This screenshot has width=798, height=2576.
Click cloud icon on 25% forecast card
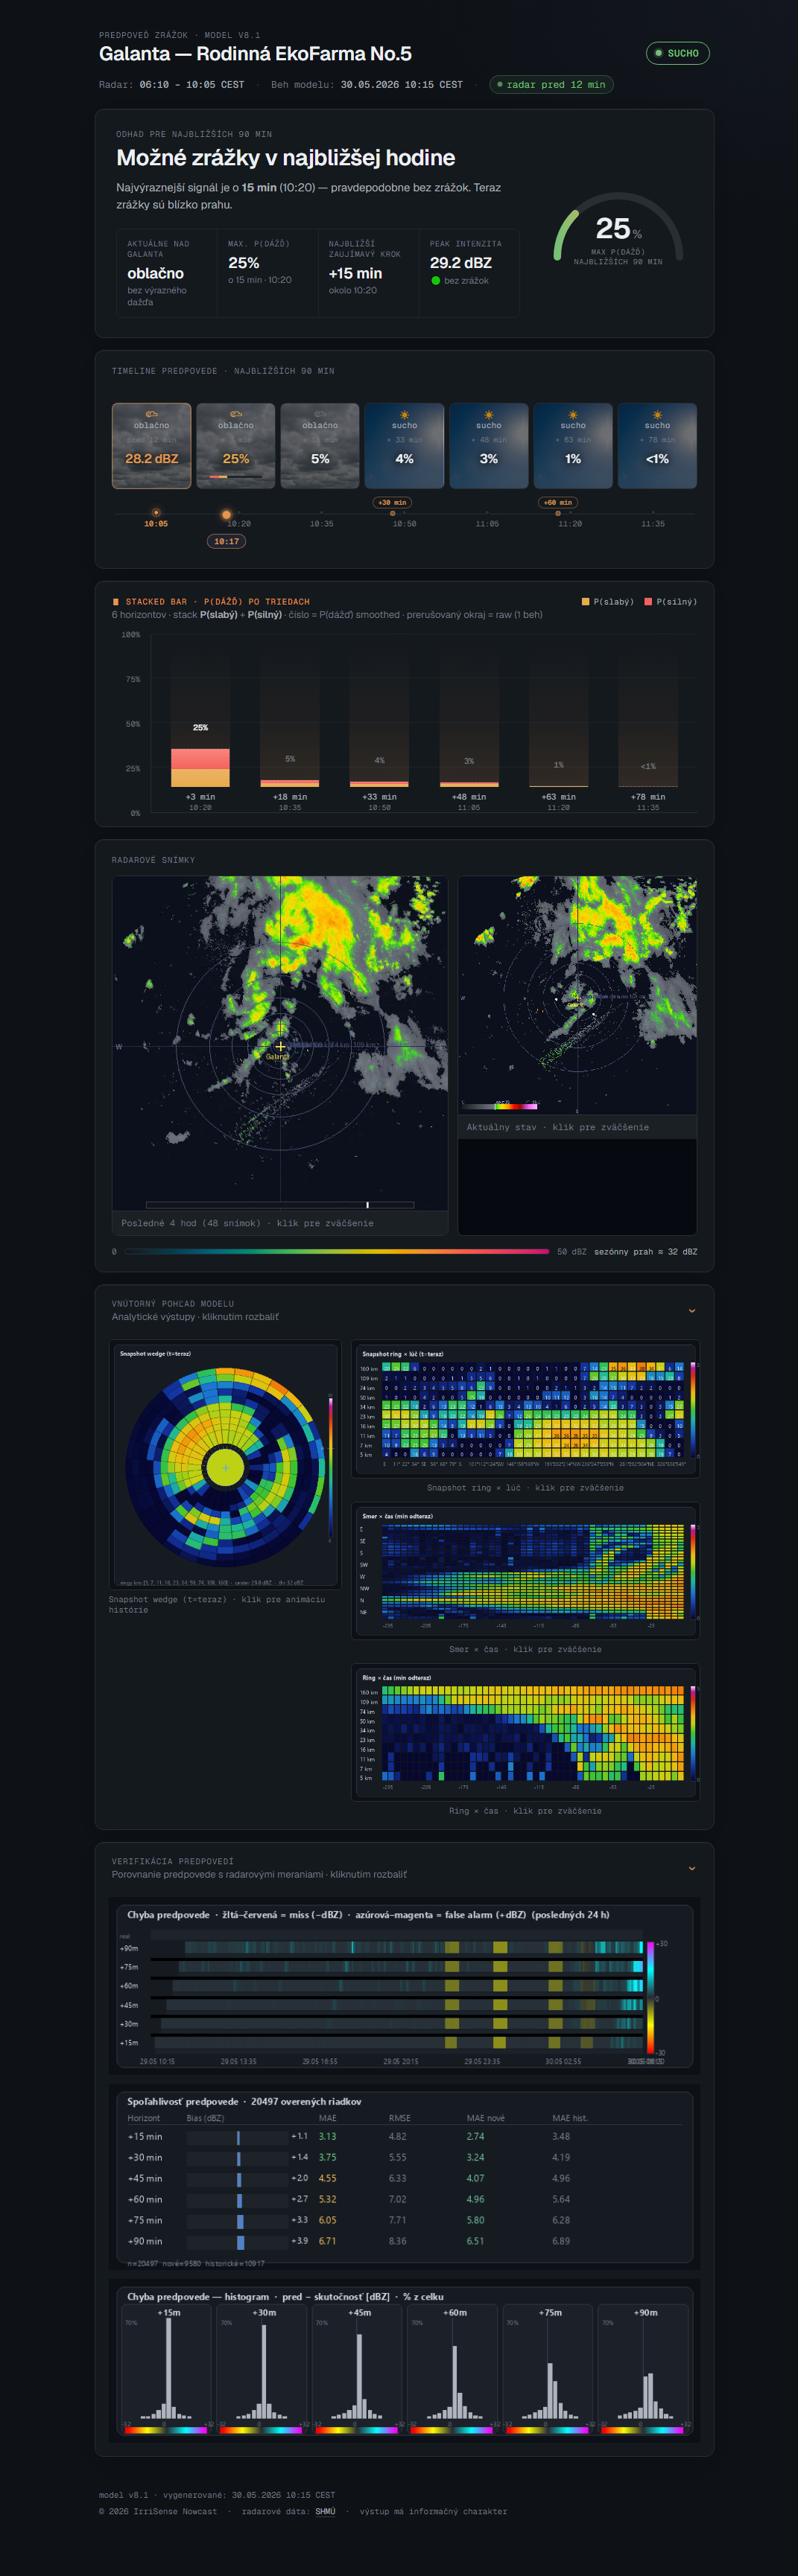pos(235,414)
